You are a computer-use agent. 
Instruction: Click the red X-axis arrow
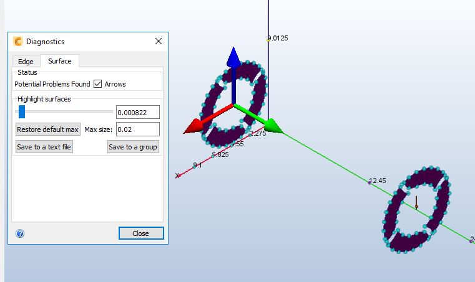[x=208, y=119]
